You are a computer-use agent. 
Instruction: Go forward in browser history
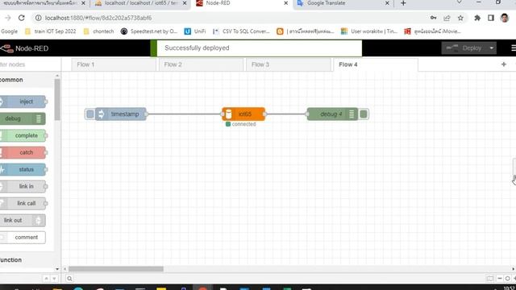pos(8,18)
